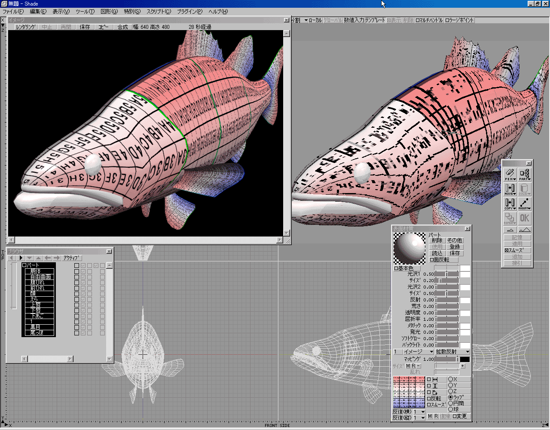Click browser right arrow icon

pyautogui.click(x=57, y=258)
